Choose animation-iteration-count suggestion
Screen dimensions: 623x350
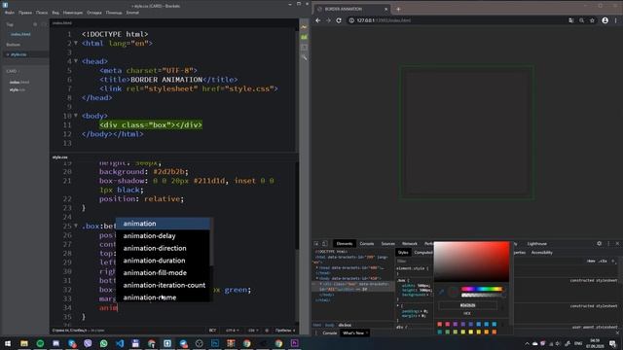pos(163,285)
